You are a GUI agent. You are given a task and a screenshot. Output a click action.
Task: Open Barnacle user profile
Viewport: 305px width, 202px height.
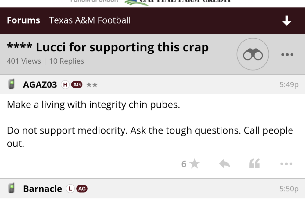[42, 189]
